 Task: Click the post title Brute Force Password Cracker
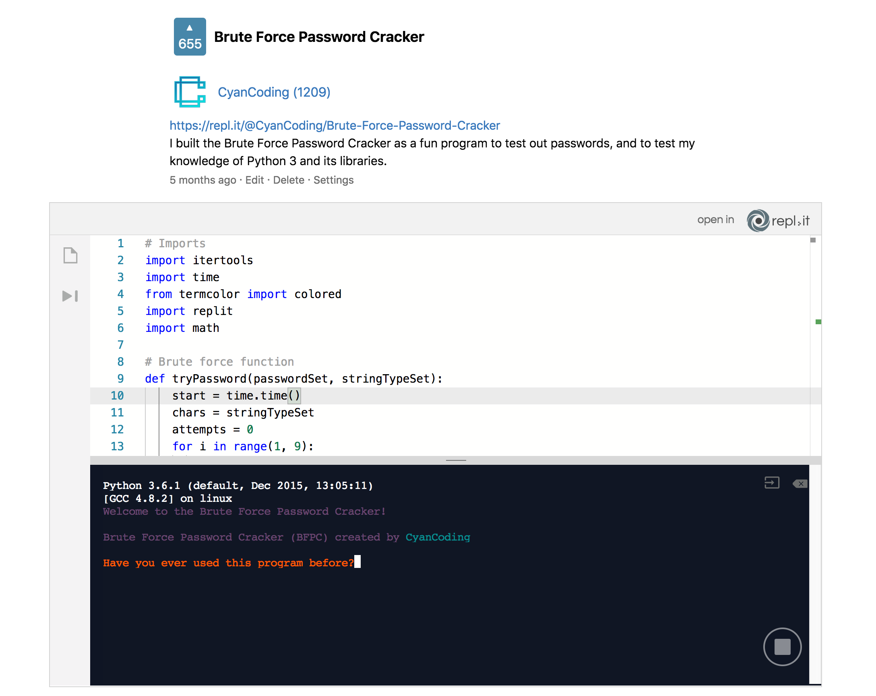(319, 37)
